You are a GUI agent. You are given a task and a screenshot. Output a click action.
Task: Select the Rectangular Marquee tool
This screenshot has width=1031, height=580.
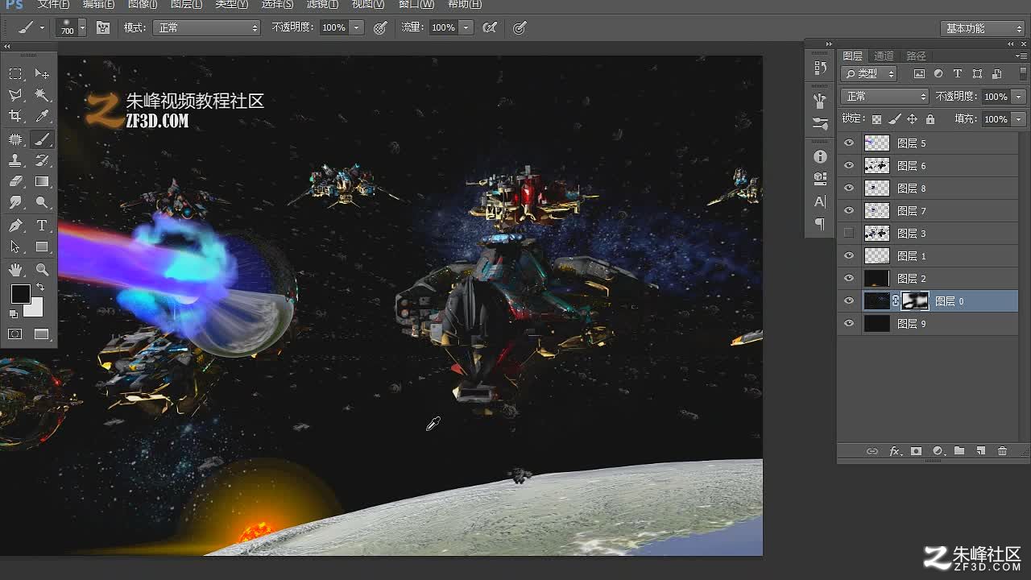click(15, 74)
